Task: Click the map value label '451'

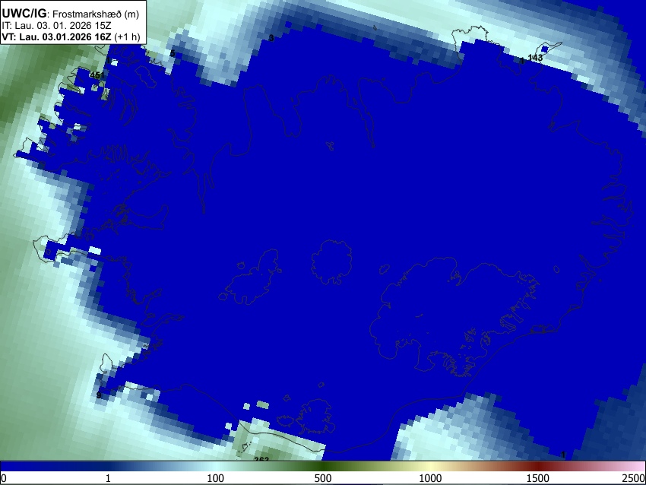Action: coord(97,75)
